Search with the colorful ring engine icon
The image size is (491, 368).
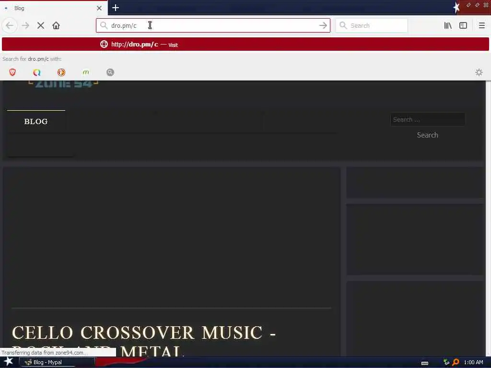tap(36, 72)
